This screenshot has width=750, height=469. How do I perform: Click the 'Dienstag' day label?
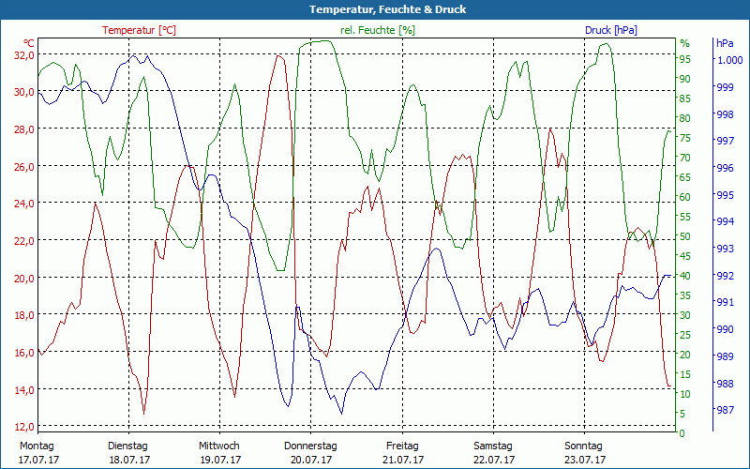click(x=127, y=446)
